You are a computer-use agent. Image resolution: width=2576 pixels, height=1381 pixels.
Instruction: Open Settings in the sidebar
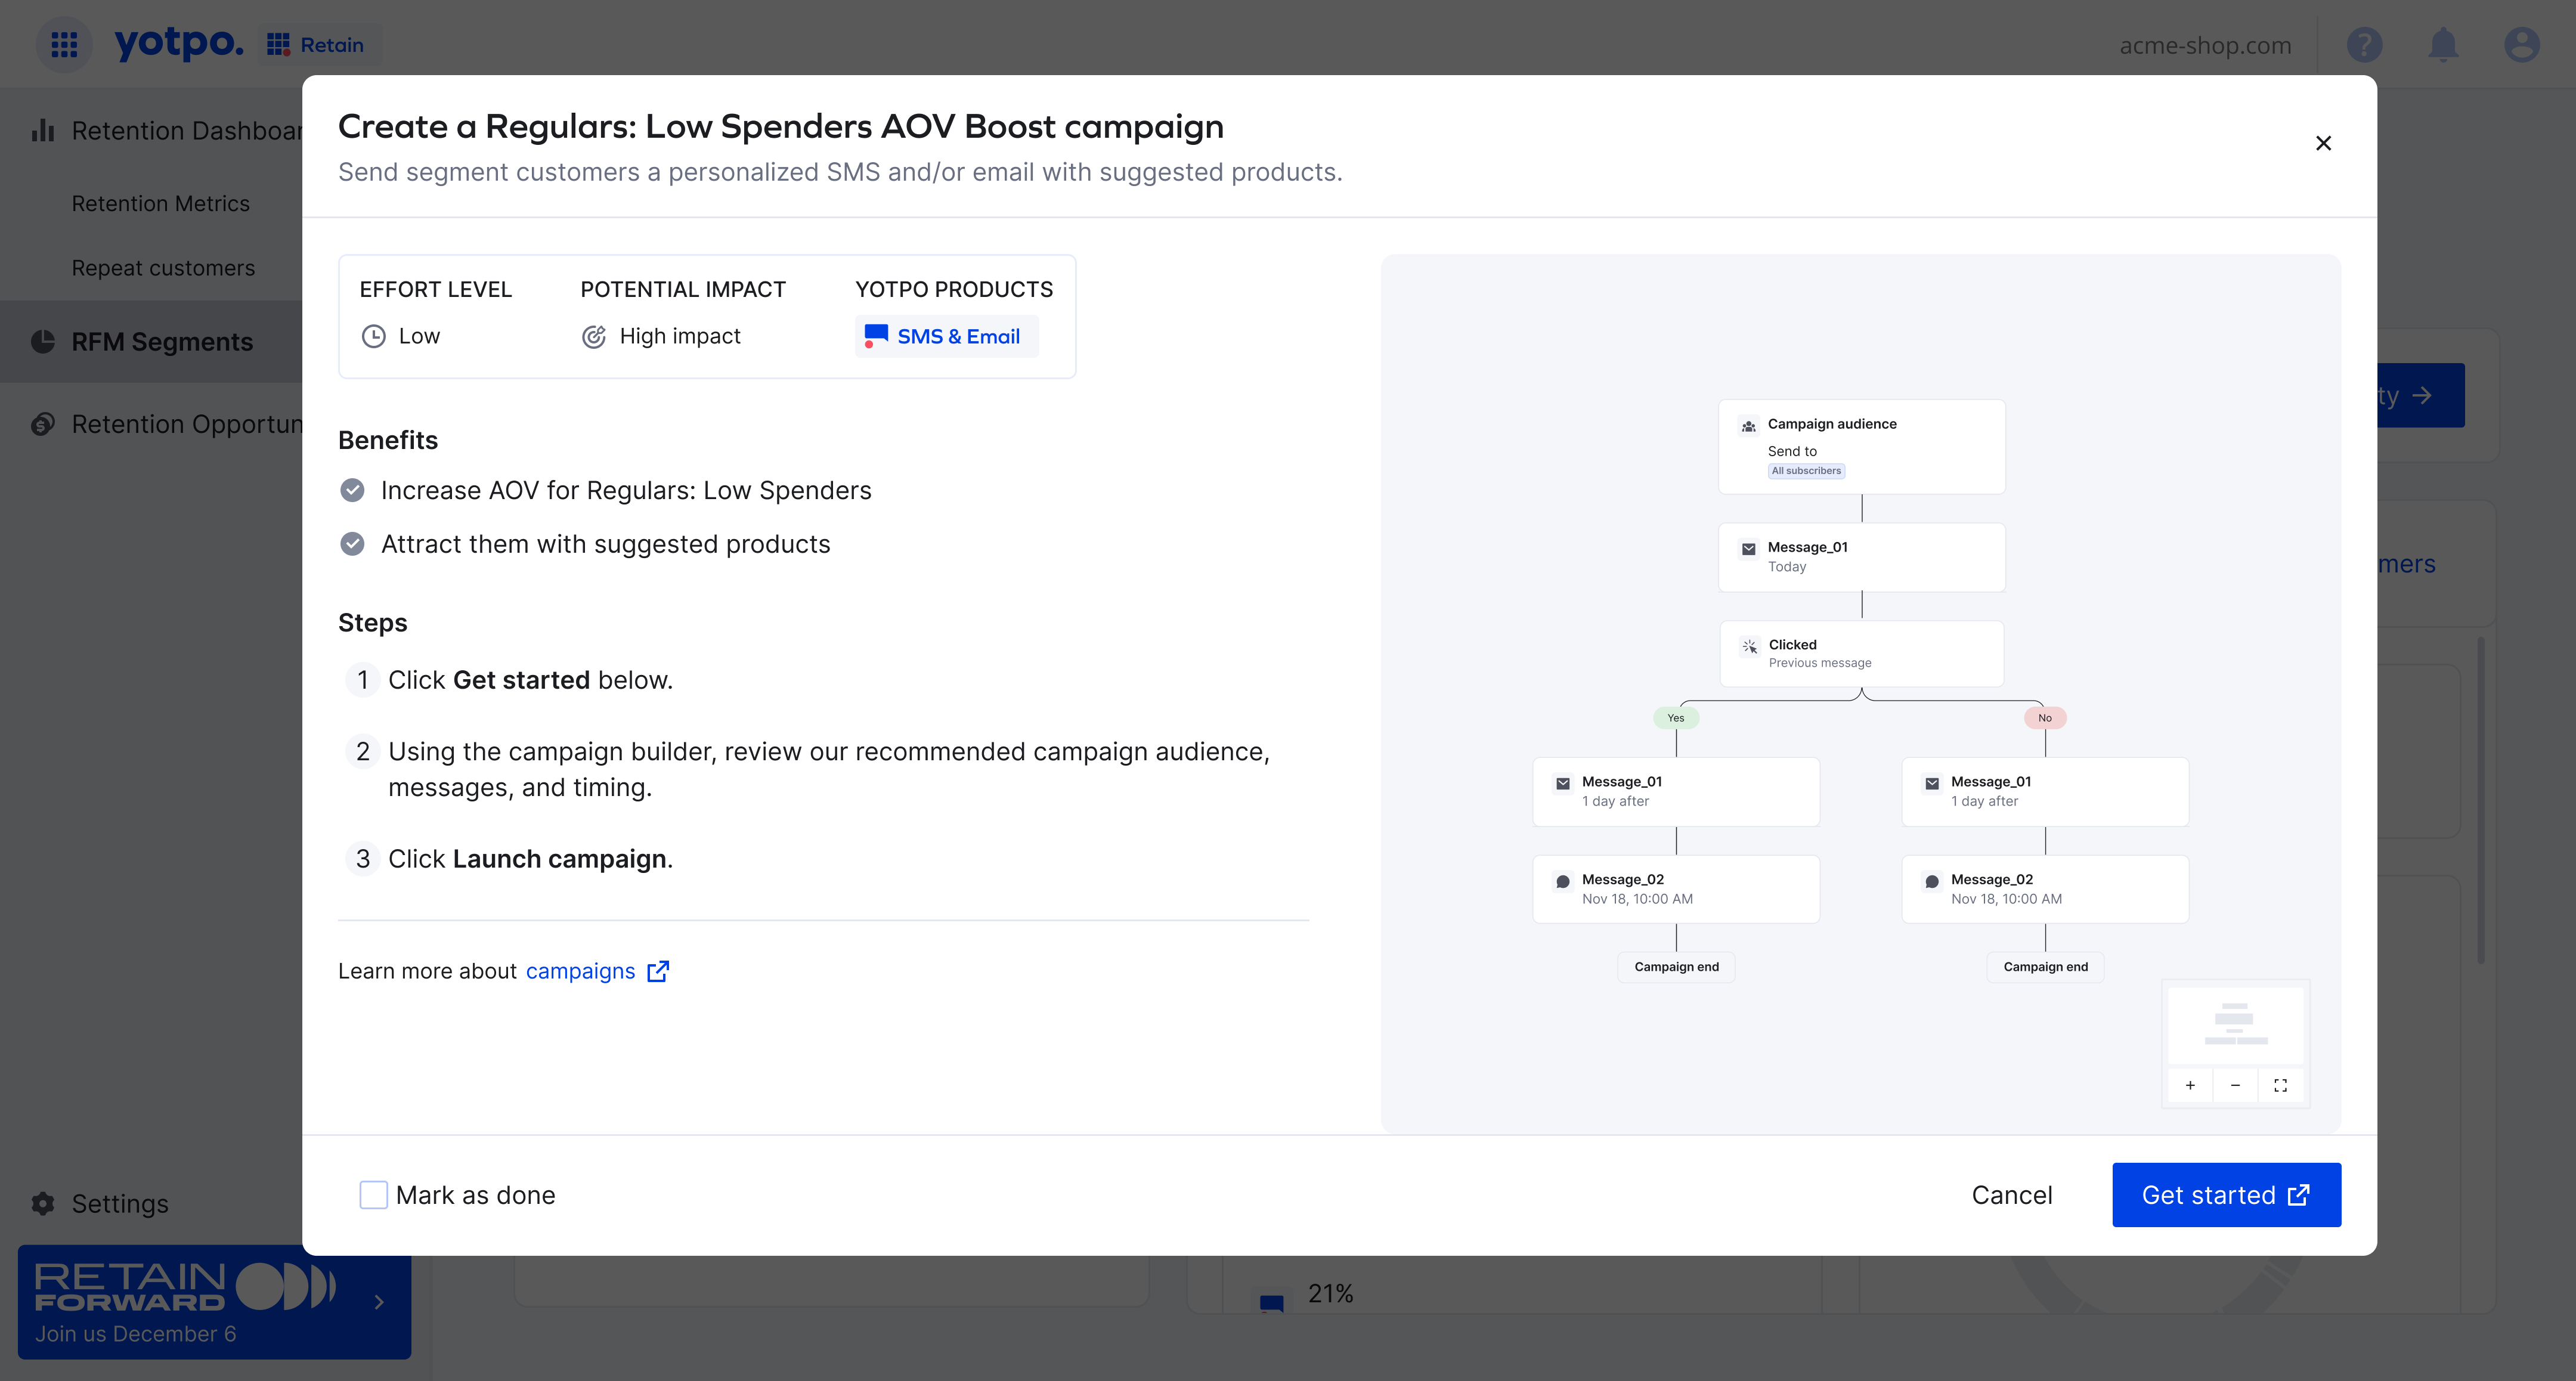(x=120, y=1203)
